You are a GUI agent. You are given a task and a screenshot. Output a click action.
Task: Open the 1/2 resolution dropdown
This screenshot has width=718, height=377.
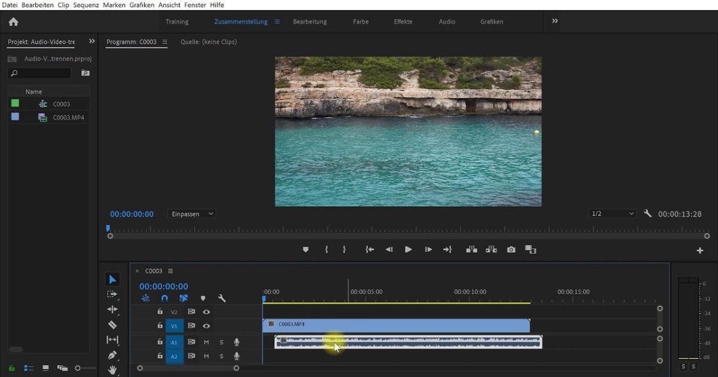point(611,213)
